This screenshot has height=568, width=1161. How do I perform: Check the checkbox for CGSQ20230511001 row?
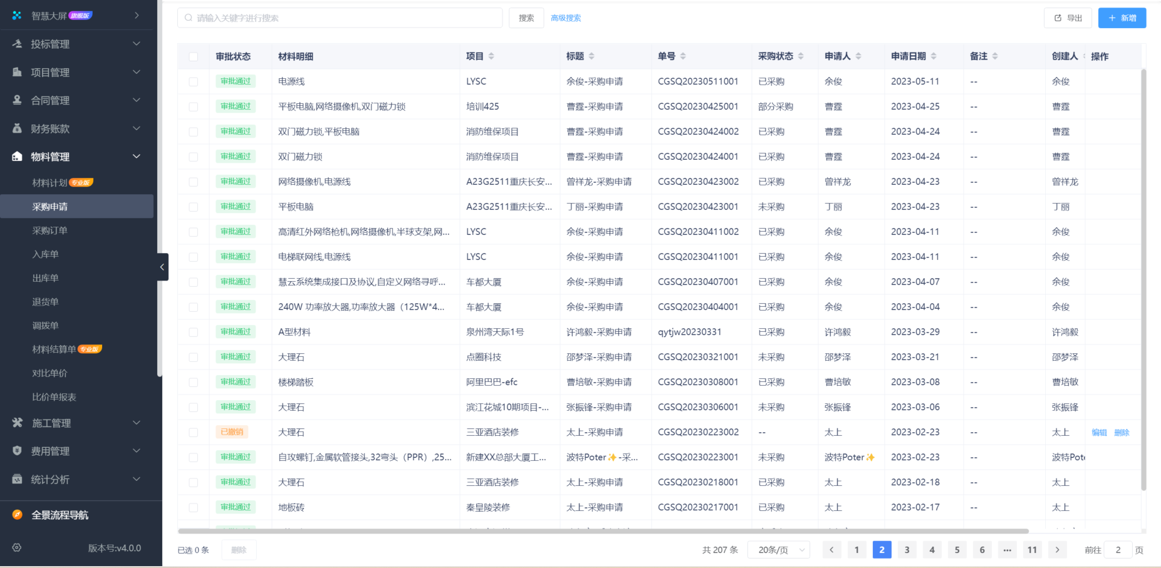coord(194,81)
